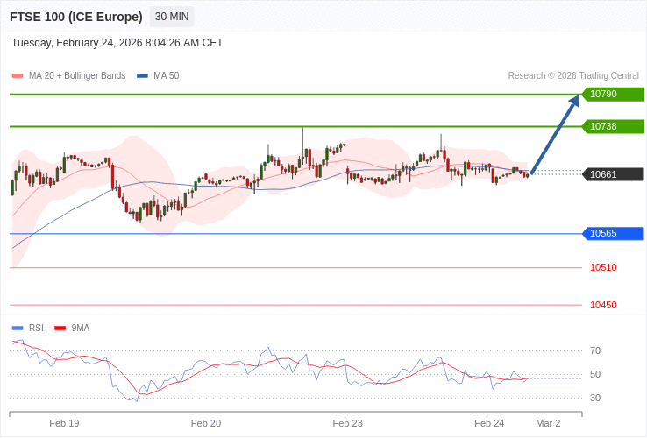Screen dimensions: 647x438
Task: Click the blue RSI legend swatch
Action: [x=18, y=328]
